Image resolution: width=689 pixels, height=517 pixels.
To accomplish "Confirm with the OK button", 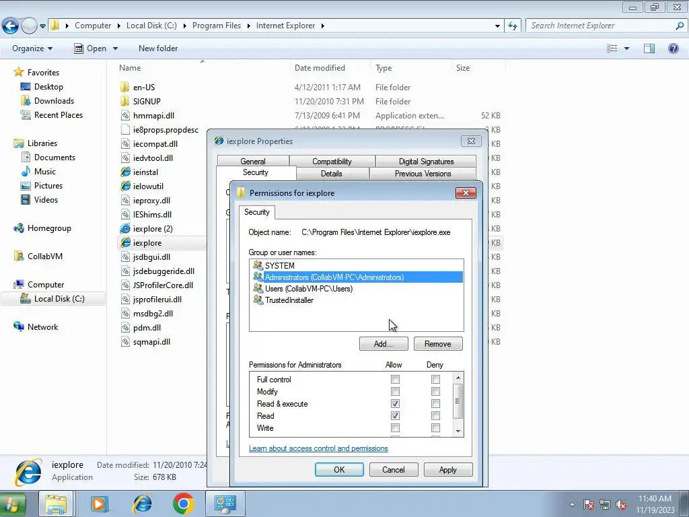I will (x=339, y=469).
